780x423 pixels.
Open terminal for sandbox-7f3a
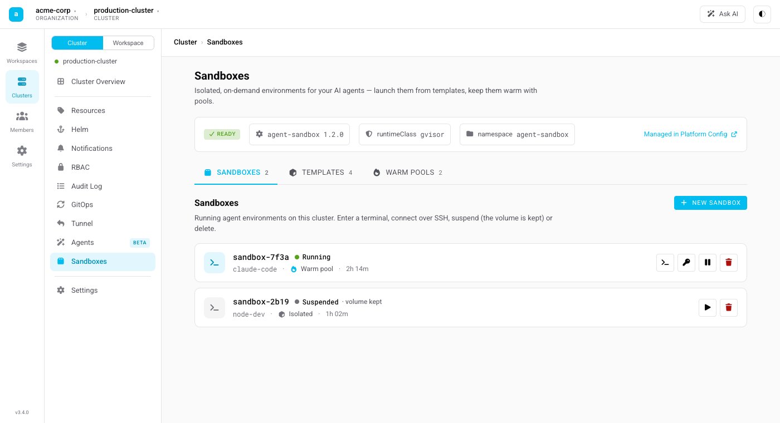pos(665,263)
